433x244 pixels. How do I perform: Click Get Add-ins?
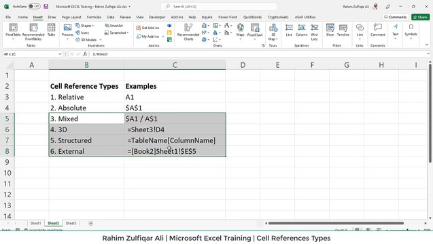click(x=148, y=28)
